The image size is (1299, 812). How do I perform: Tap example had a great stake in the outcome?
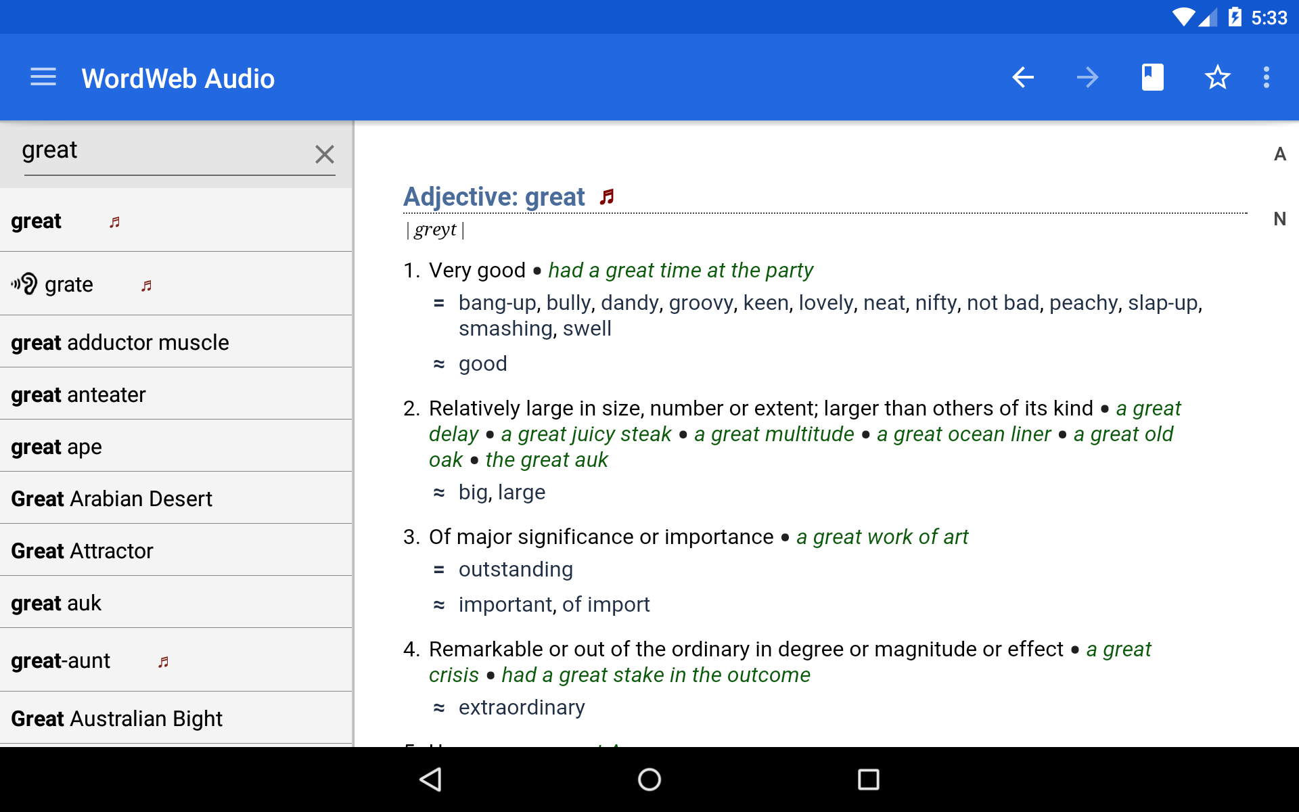coord(656,675)
